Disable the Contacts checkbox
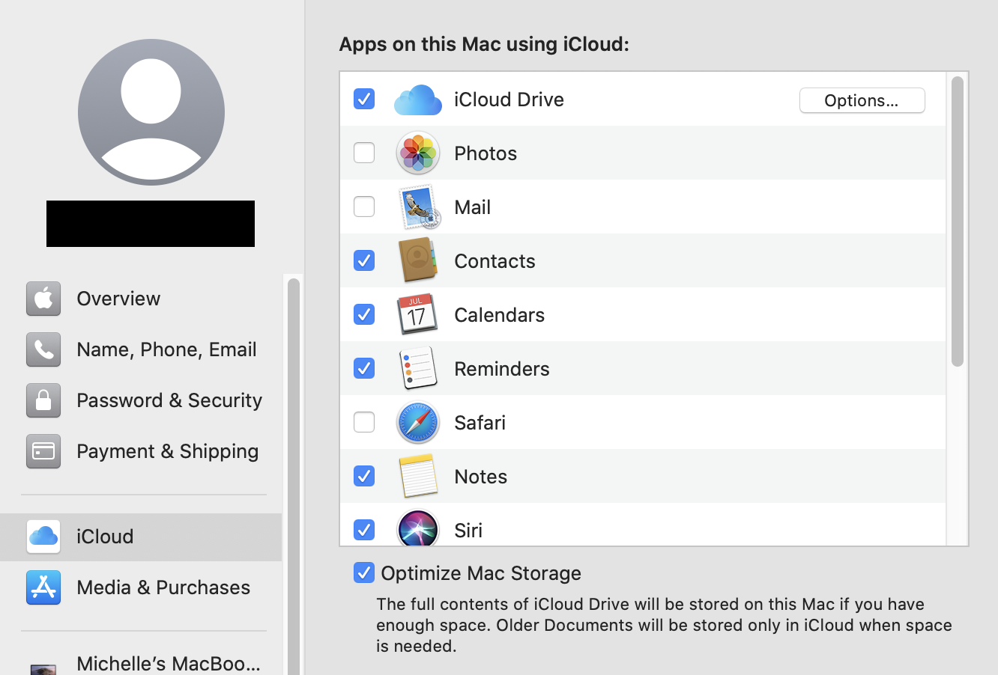This screenshot has height=675, width=998. click(364, 260)
